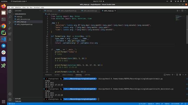The height and width of the screenshot is (105, 188).
Task: Open the new terminal launch profile dropdown
Action: [174, 75]
